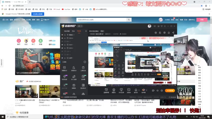
Task: Add a 手机投屏 phone cast source
Action: [121, 91]
